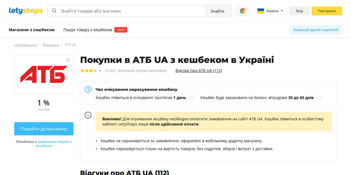Click the Знайти search button
This screenshot has height=175, width=351.
[x=217, y=11]
